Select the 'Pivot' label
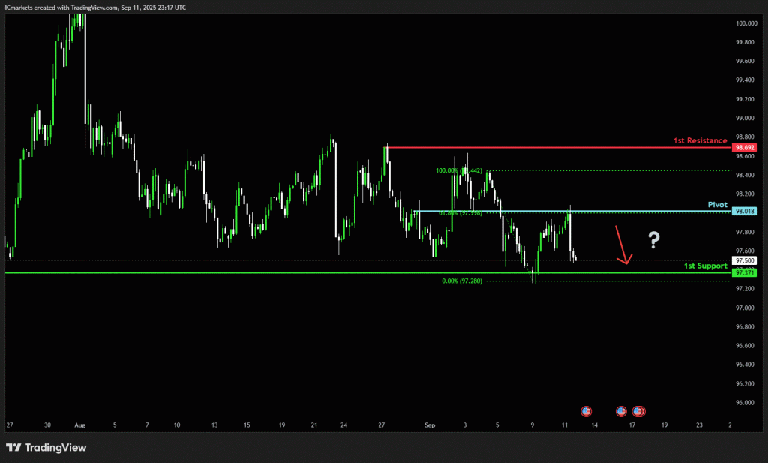 tap(718, 205)
